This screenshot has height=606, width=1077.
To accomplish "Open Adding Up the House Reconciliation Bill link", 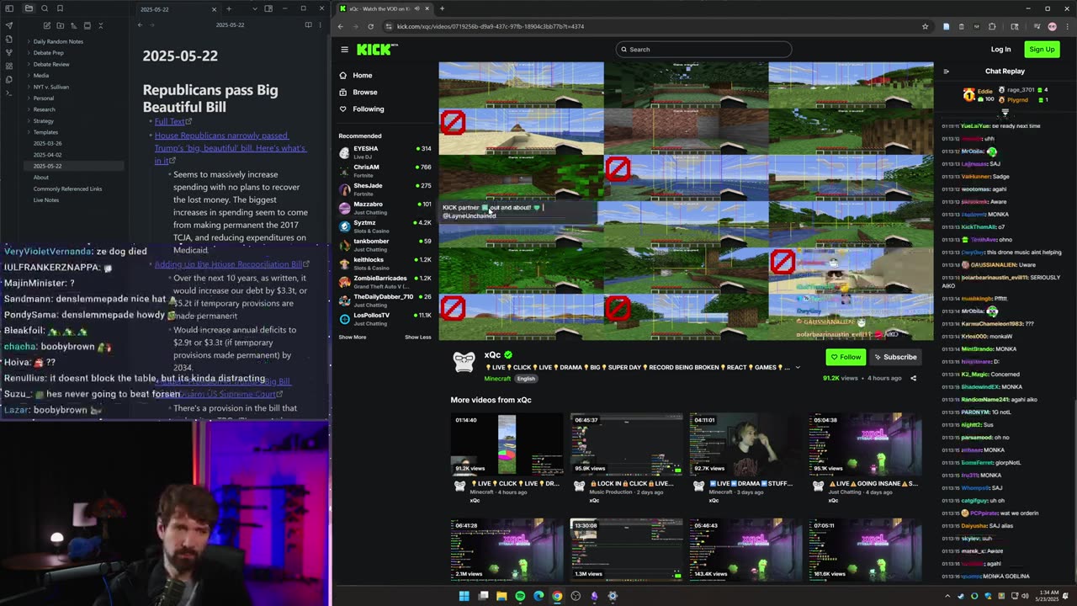I will [231, 264].
